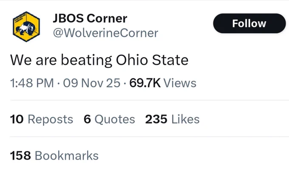Follow the JBOS Corner account

tap(249, 23)
